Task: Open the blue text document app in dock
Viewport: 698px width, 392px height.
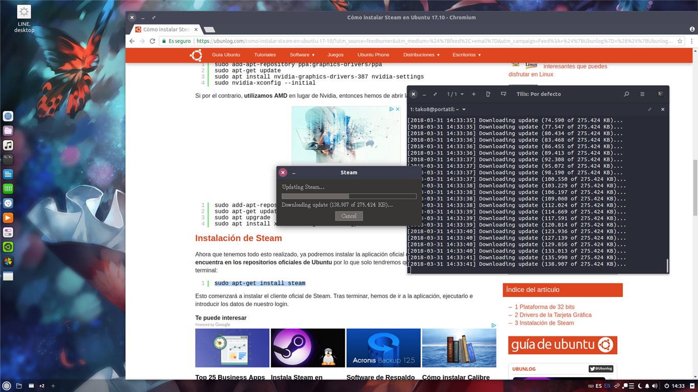Action: pyautogui.click(x=8, y=175)
